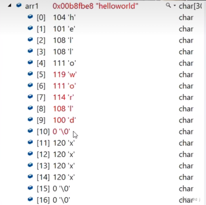Click the cube icon of element [2]
The width and height of the screenshot is (206, 205).
[30, 39]
